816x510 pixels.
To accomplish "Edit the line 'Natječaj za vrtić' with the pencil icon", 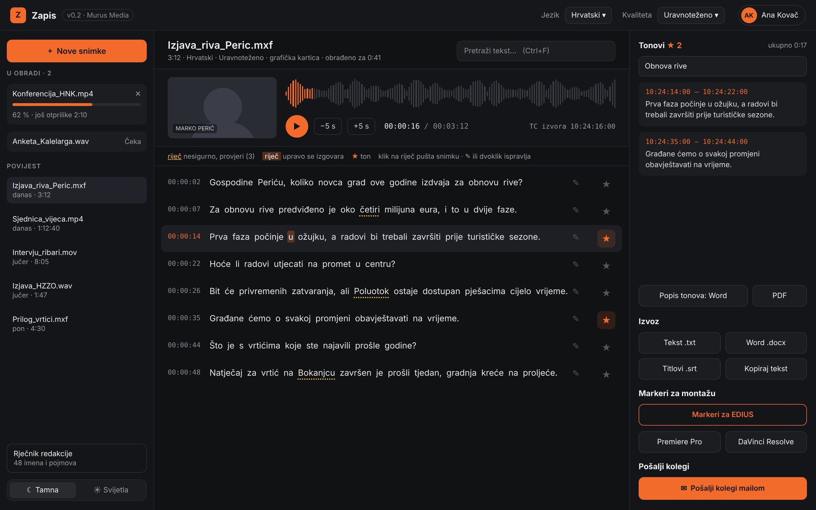I will point(576,373).
